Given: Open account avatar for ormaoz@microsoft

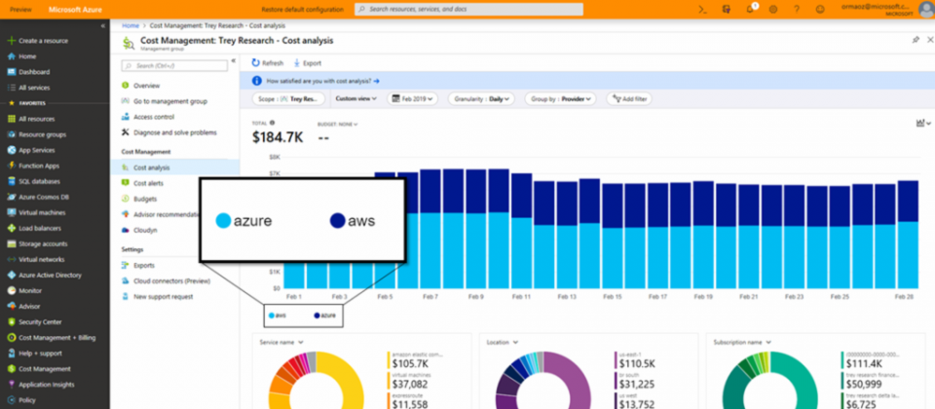Looking at the screenshot, I should (x=926, y=10).
